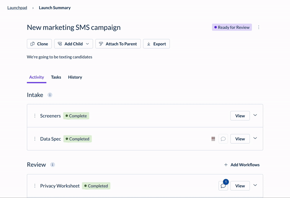Click View for Data Spec
Image resolution: width=290 pixels, height=198 pixels.
[x=240, y=139]
